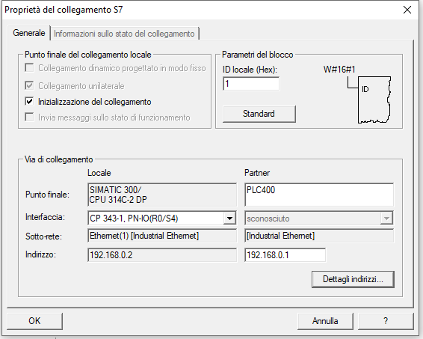
Task: Close the S7 connection properties dialog
Action: 407,10
